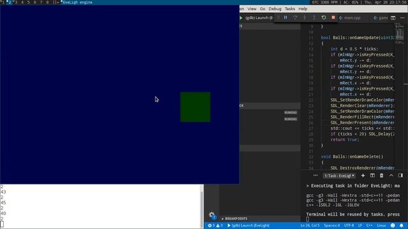Screen dimensions: 408x229
Task: Open notifications with the bell icon
Action: (x=402, y=225)
